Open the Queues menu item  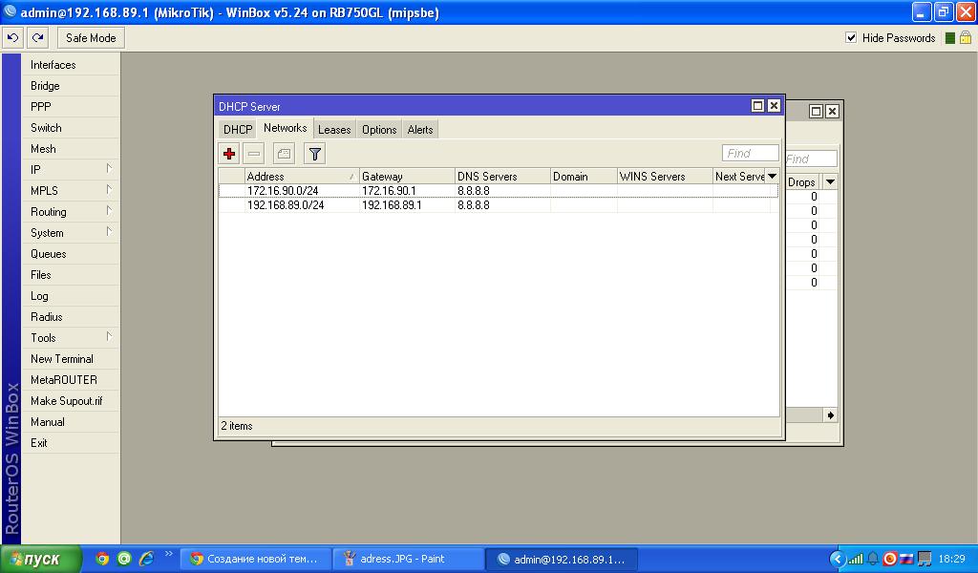(x=71, y=254)
